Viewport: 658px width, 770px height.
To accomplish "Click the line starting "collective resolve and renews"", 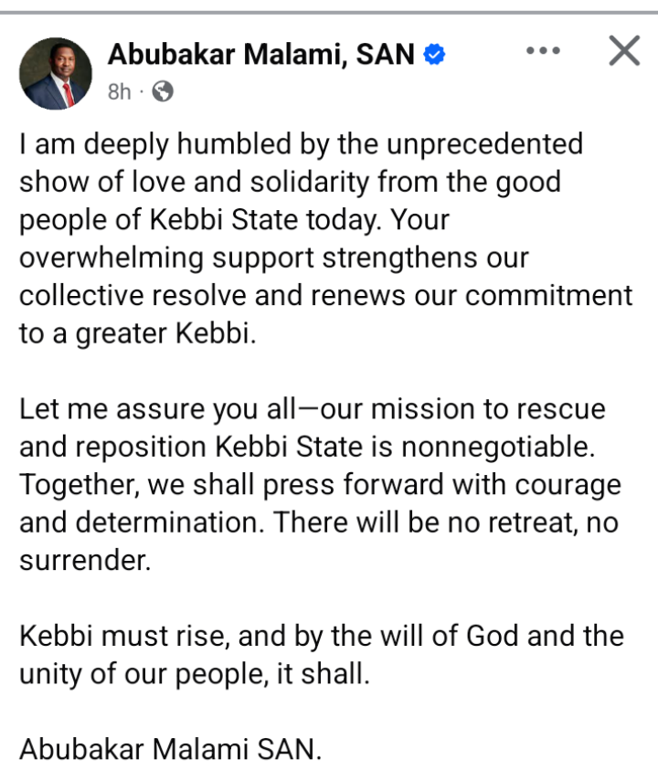I will click(x=324, y=296).
